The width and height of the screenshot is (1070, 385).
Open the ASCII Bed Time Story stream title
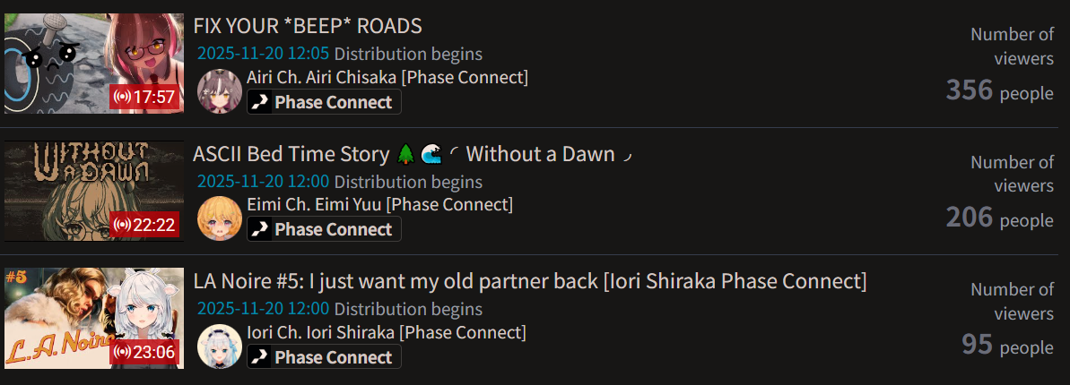(414, 154)
